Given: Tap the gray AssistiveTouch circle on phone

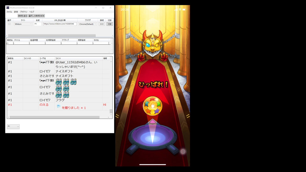Looking at the screenshot, I should [183, 151].
